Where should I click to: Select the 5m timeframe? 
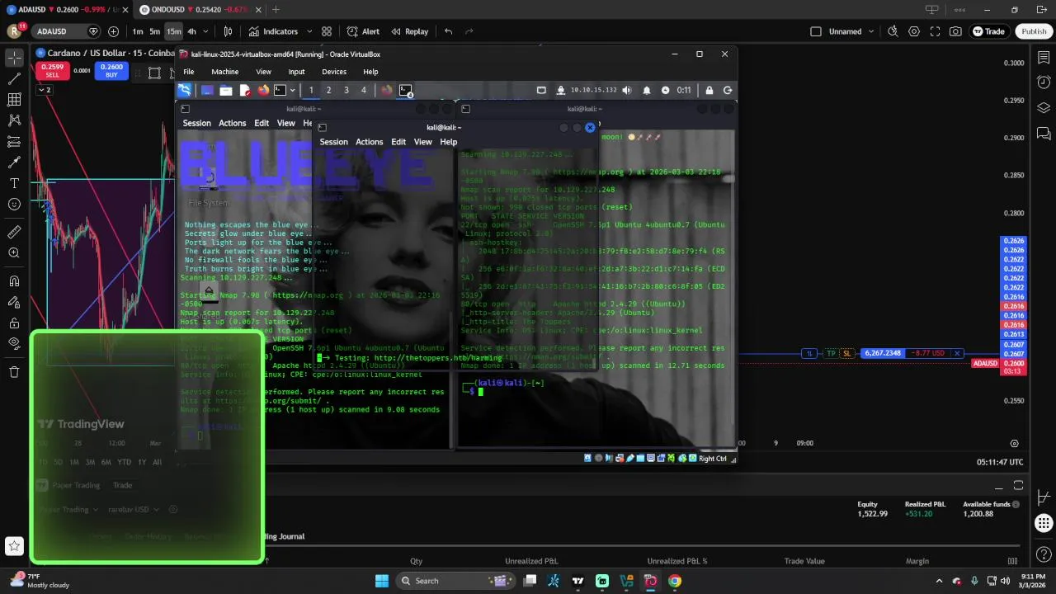pyautogui.click(x=154, y=31)
